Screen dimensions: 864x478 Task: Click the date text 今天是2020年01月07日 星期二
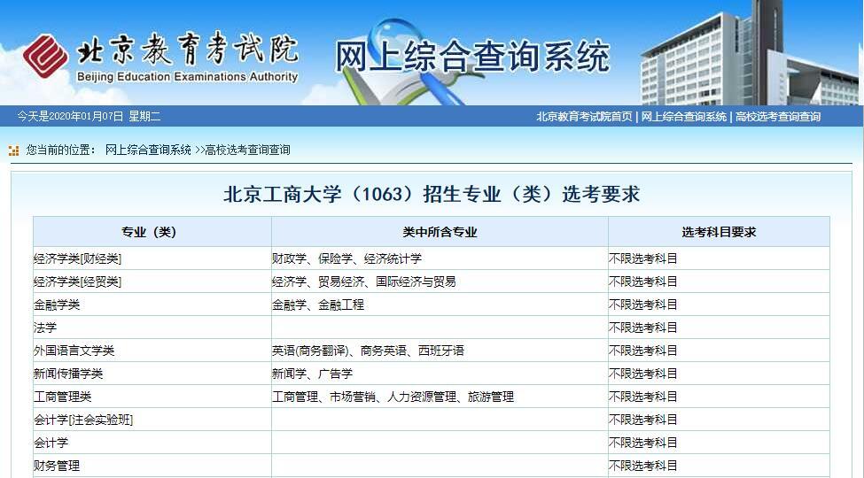pyautogui.click(x=89, y=117)
